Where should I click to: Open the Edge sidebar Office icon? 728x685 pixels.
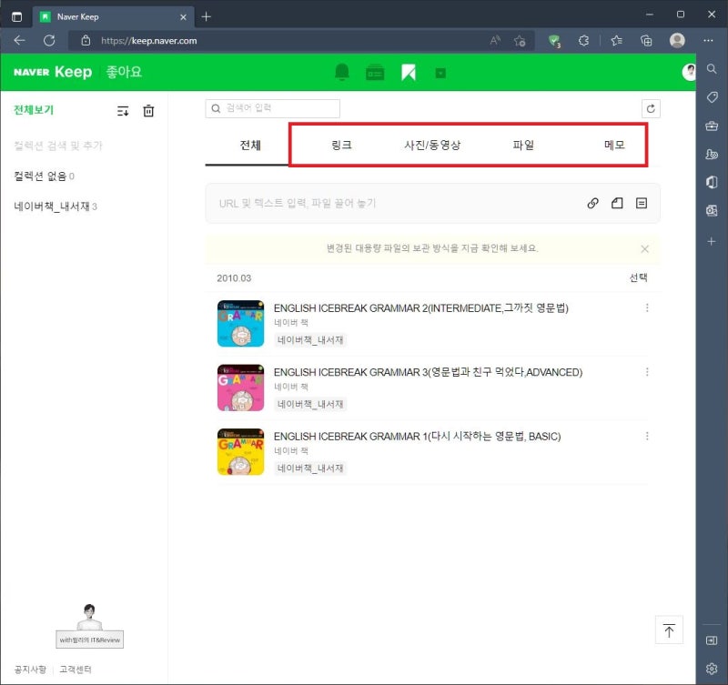(x=712, y=182)
